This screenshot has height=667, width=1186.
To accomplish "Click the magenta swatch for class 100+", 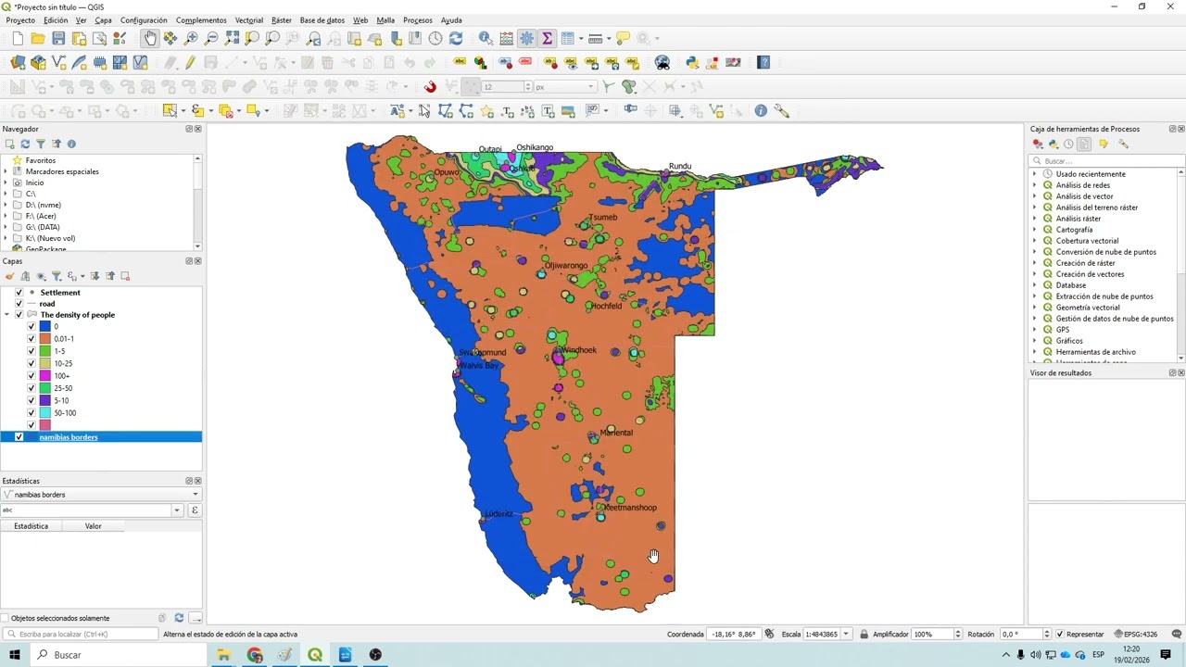I will pos(44,376).
